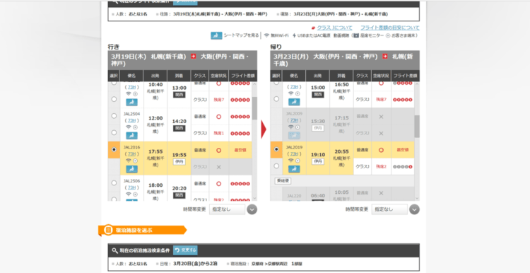Image resolution: width=530 pixels, height=273 pixels.
Task: Select JAL2504 普通席 radio button
Action: [x=114, y=116]
